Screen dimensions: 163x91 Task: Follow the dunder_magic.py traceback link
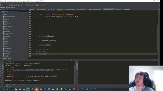[x=33, y=70]
